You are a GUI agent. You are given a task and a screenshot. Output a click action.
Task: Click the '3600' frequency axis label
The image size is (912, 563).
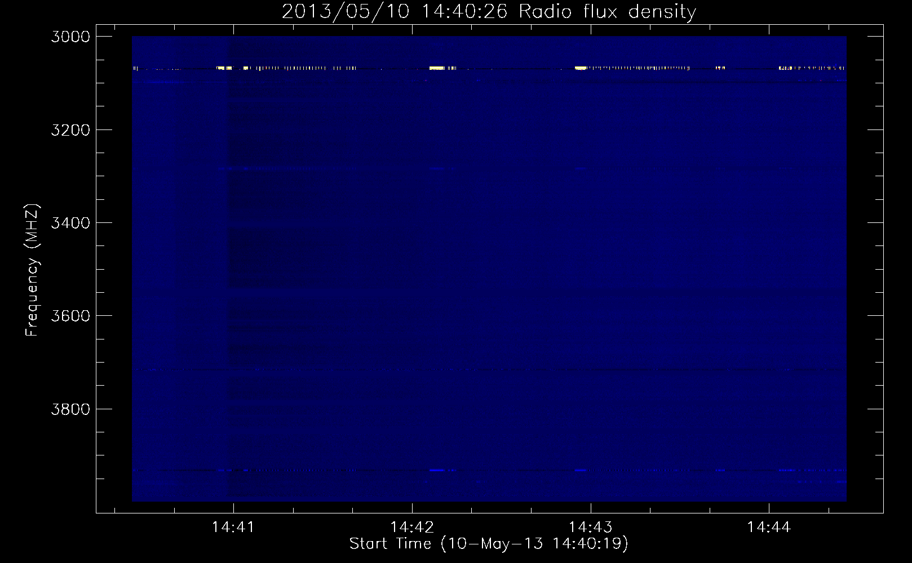click(70, 315)
